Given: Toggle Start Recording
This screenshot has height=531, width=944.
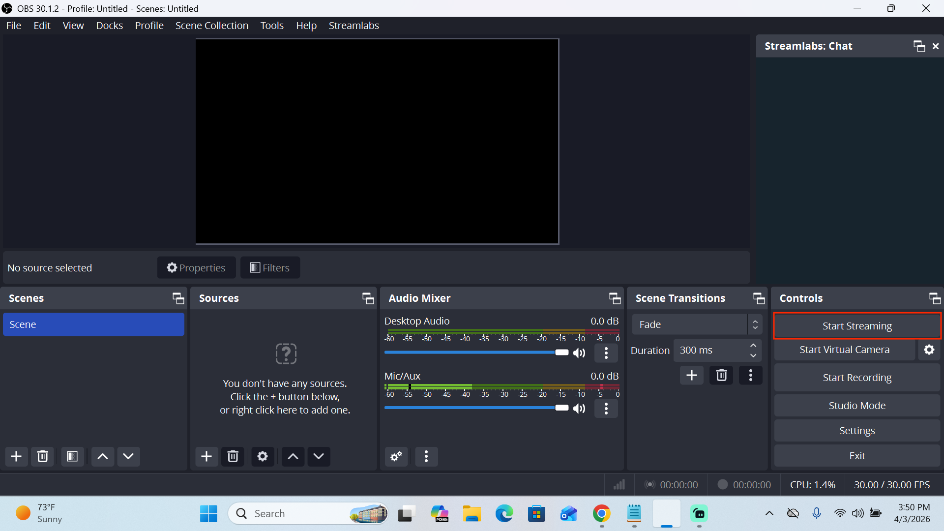Looking at the screenshot, I should [857, 378].
